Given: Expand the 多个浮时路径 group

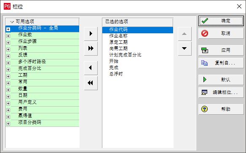Looking at the screenshot, I should tap(8, 63).
